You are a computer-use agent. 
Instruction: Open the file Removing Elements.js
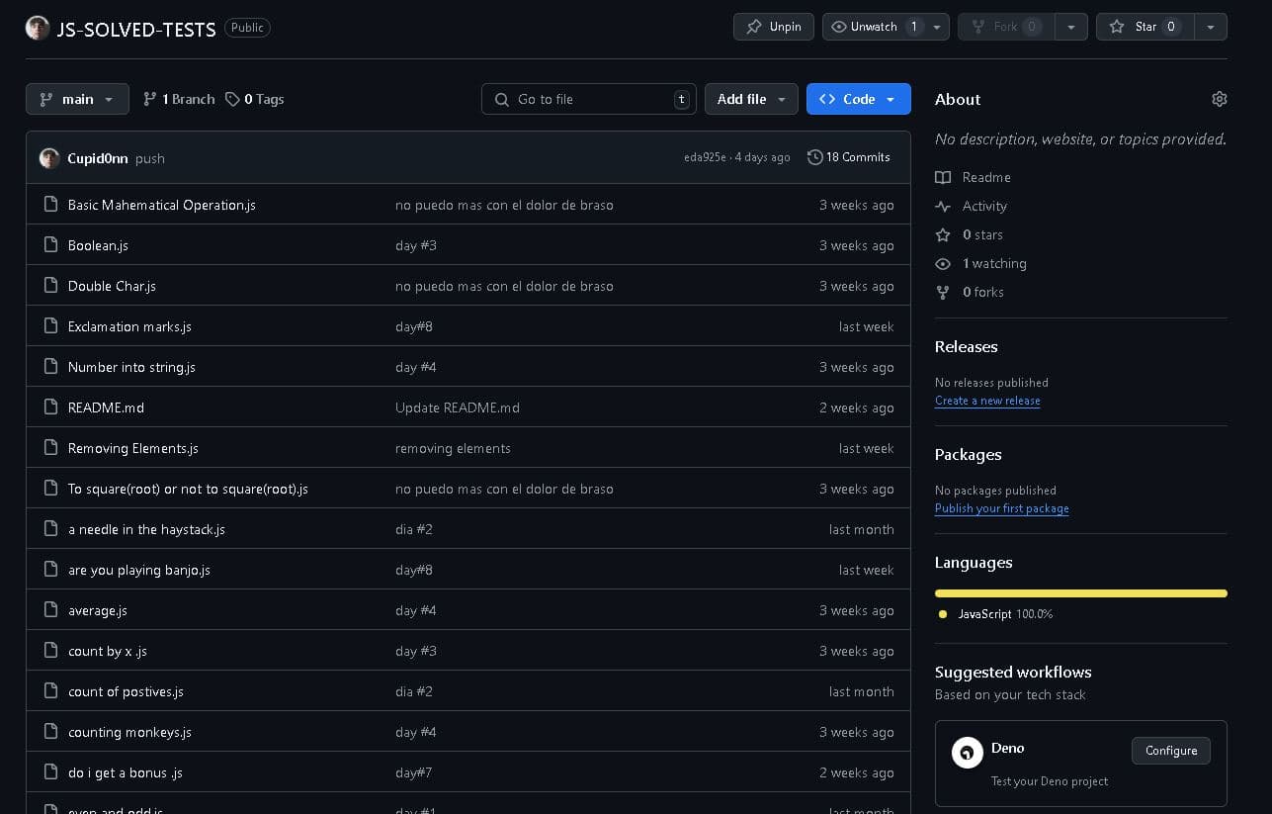[x=133, y=448]
